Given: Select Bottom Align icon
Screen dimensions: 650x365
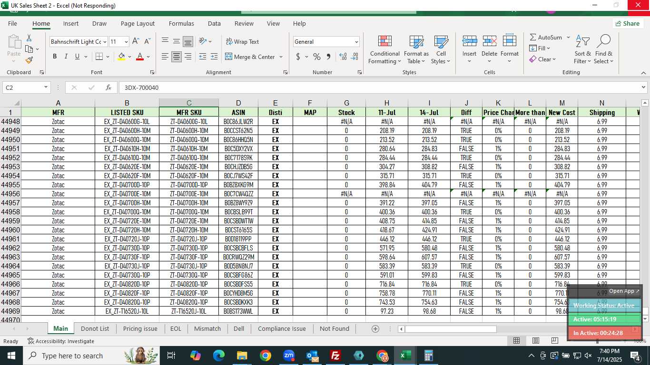Looking at the screenshot, I should pyautogui.click(x=188, y=41).
